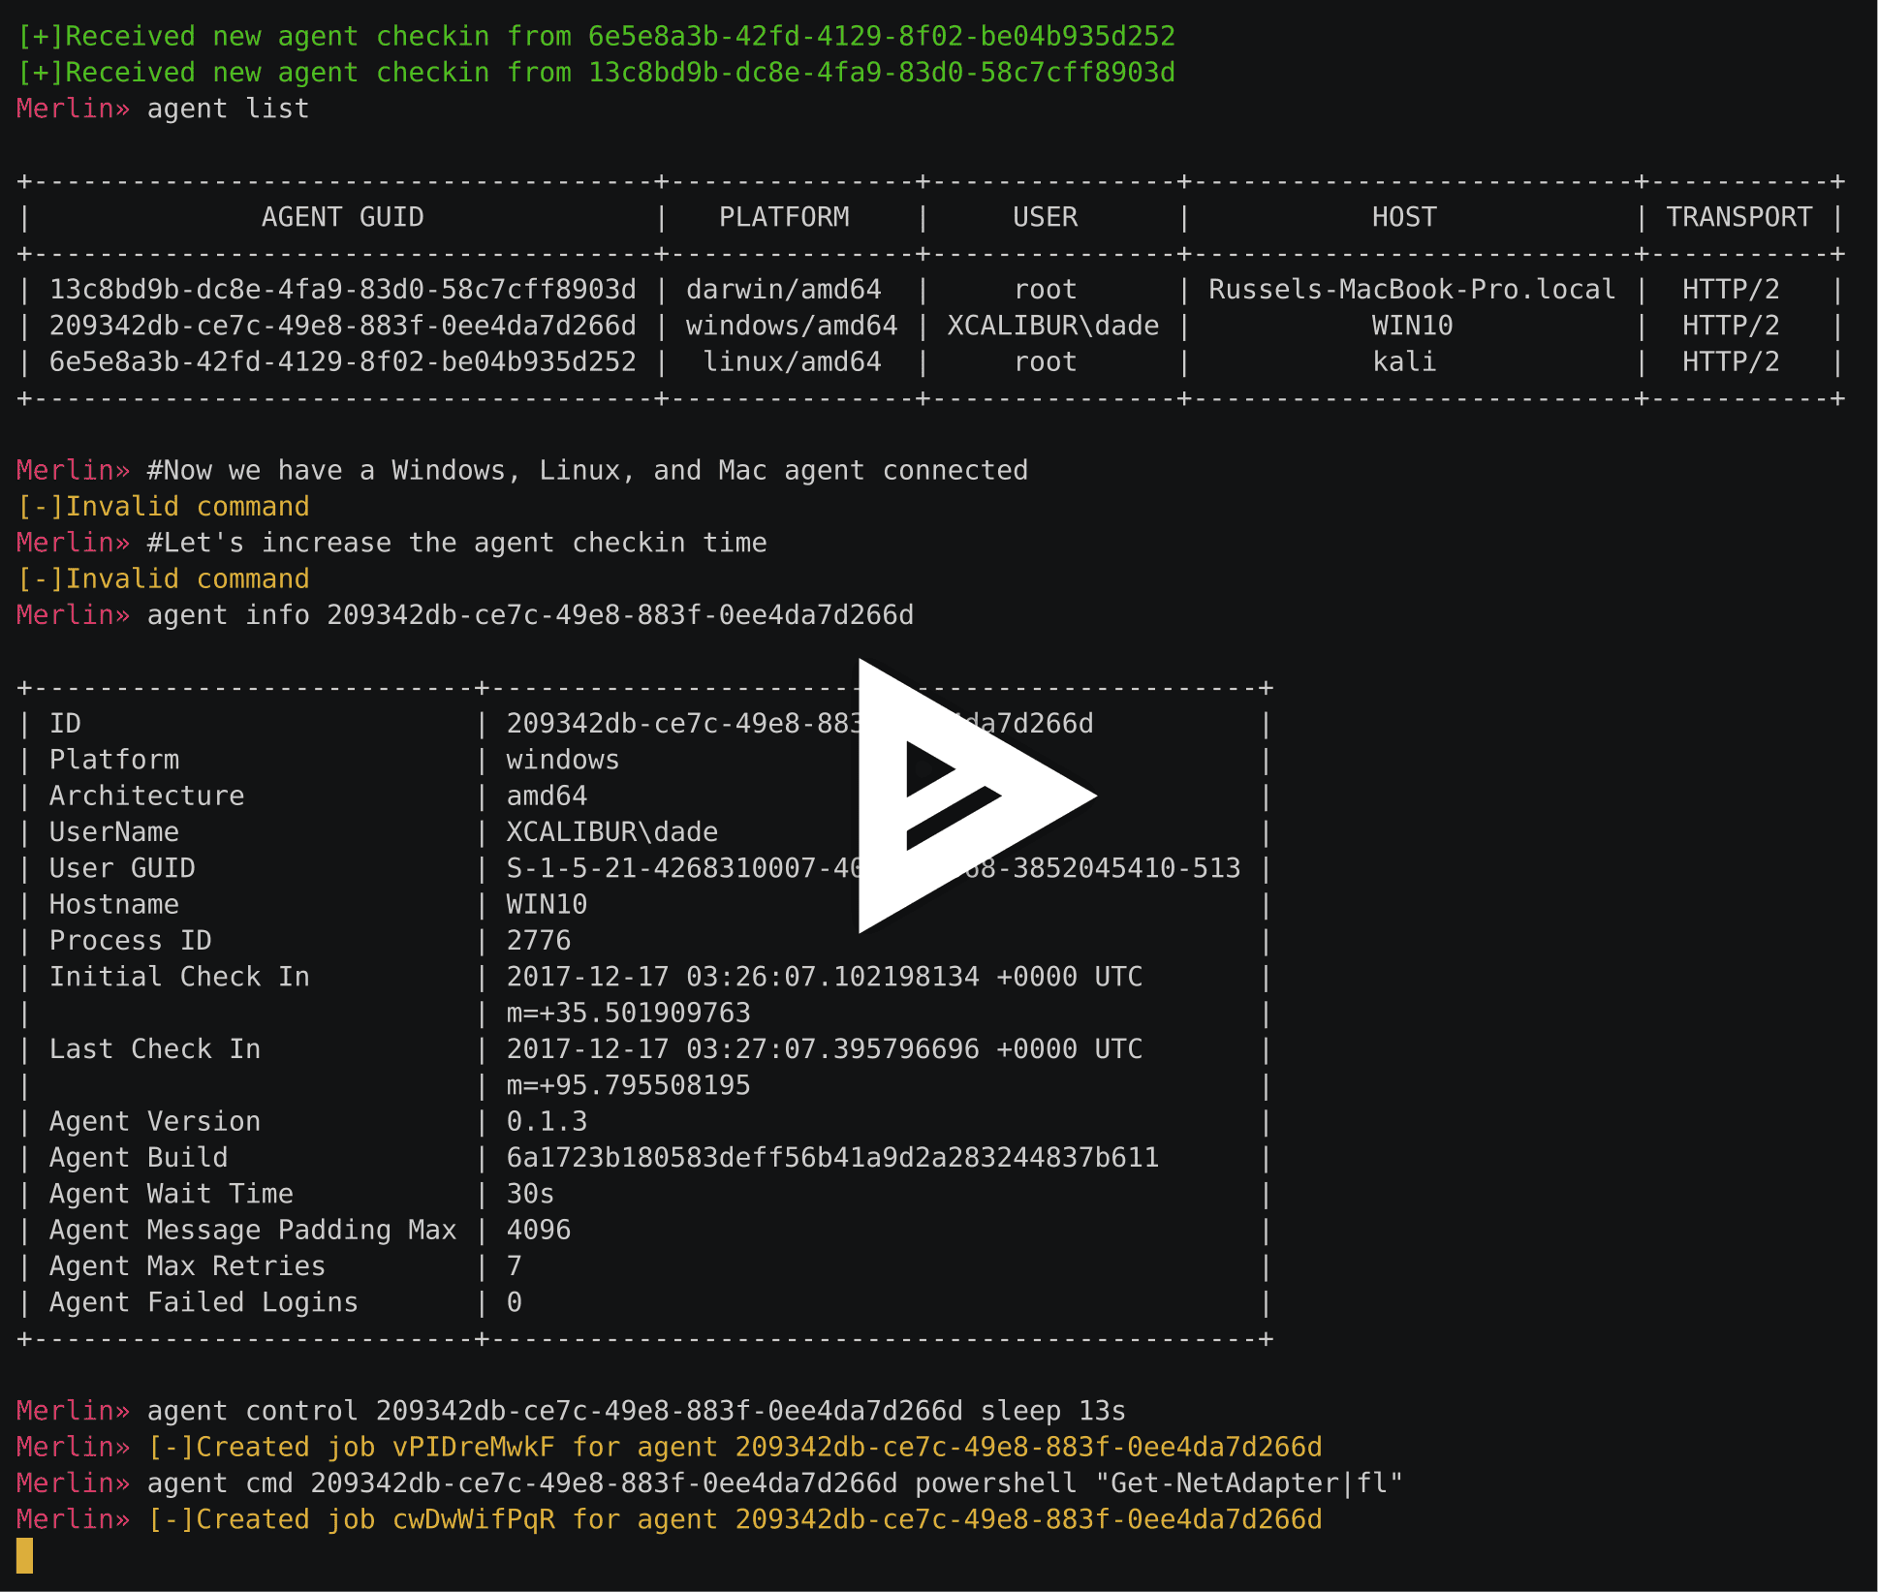This screenshot has height=1592, width=1878.
Task: Select the Invalid command error line
Action: point(163,506)
